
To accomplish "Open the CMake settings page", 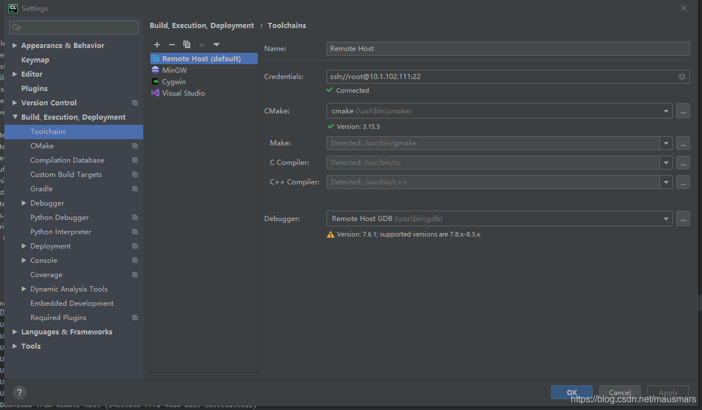I will tap(42, 145).
